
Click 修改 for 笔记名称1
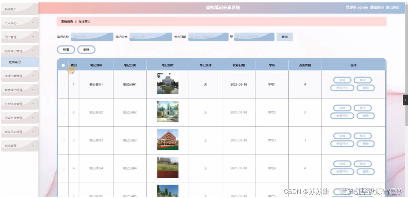(362, 80)
